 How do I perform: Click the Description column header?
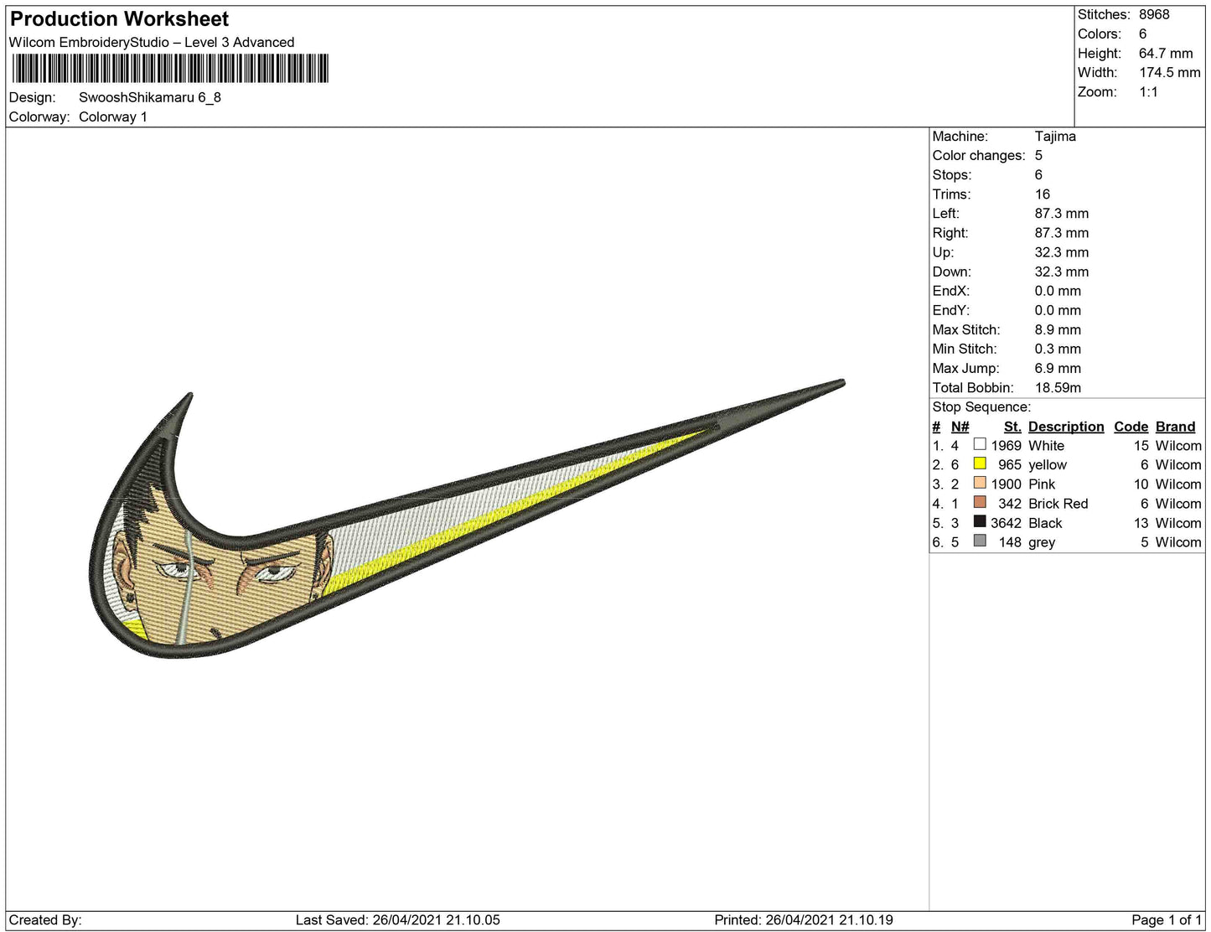tap(1065, 427)
